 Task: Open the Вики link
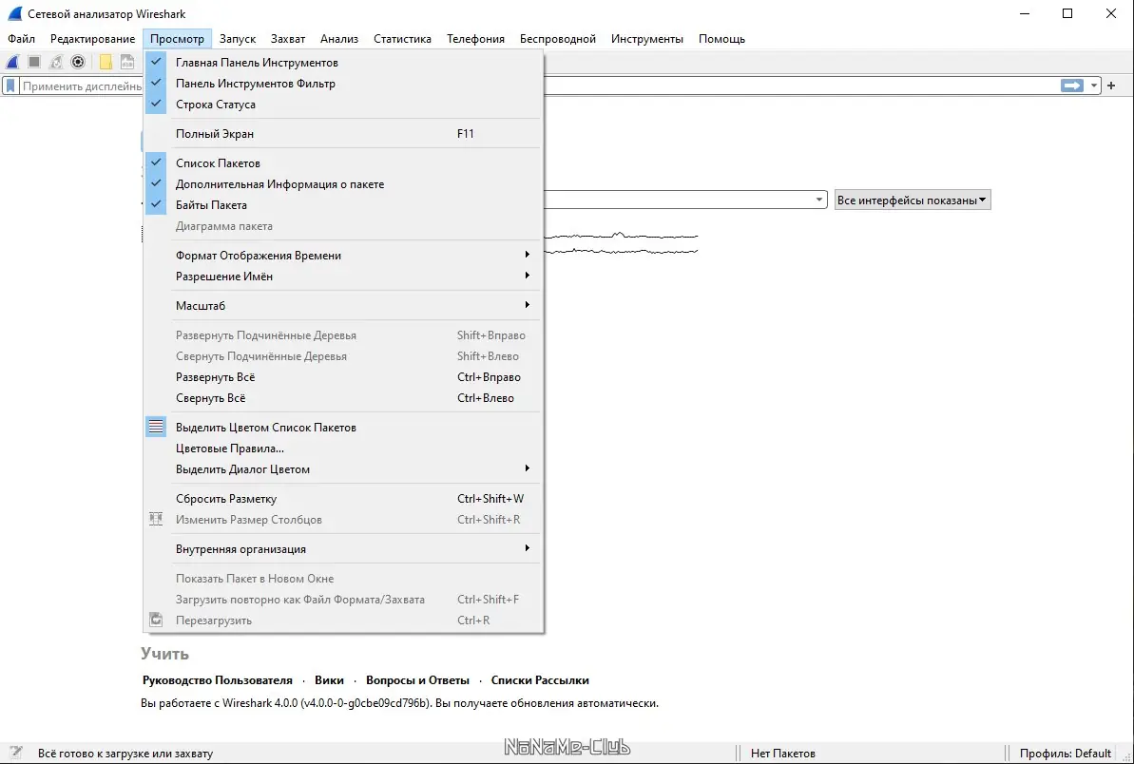tap(329, 680)
